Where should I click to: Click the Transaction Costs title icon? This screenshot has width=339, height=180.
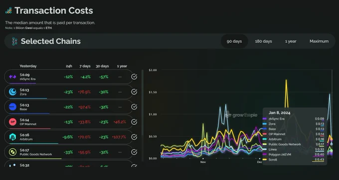point(8,10)
